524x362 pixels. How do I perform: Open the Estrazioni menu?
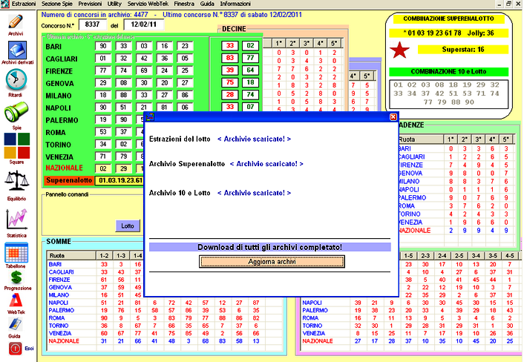24,4
